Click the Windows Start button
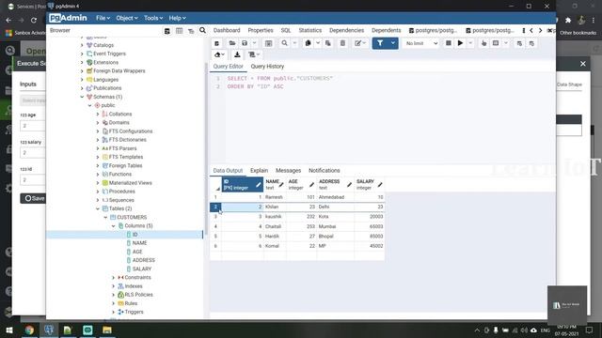602x338 pixels. coord(9,330)
